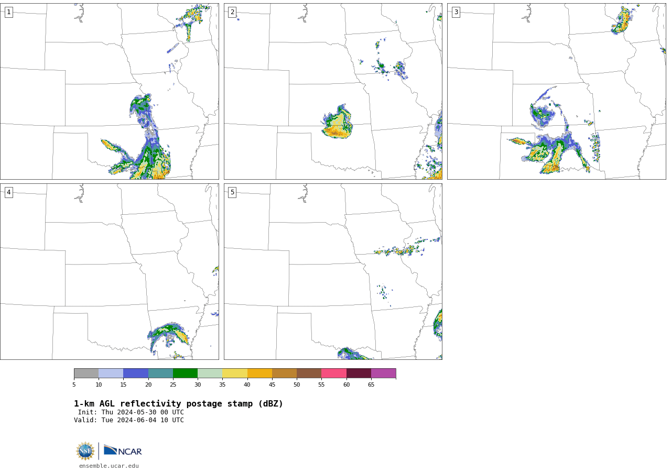Click panel number label 5

tap(232, 192)
